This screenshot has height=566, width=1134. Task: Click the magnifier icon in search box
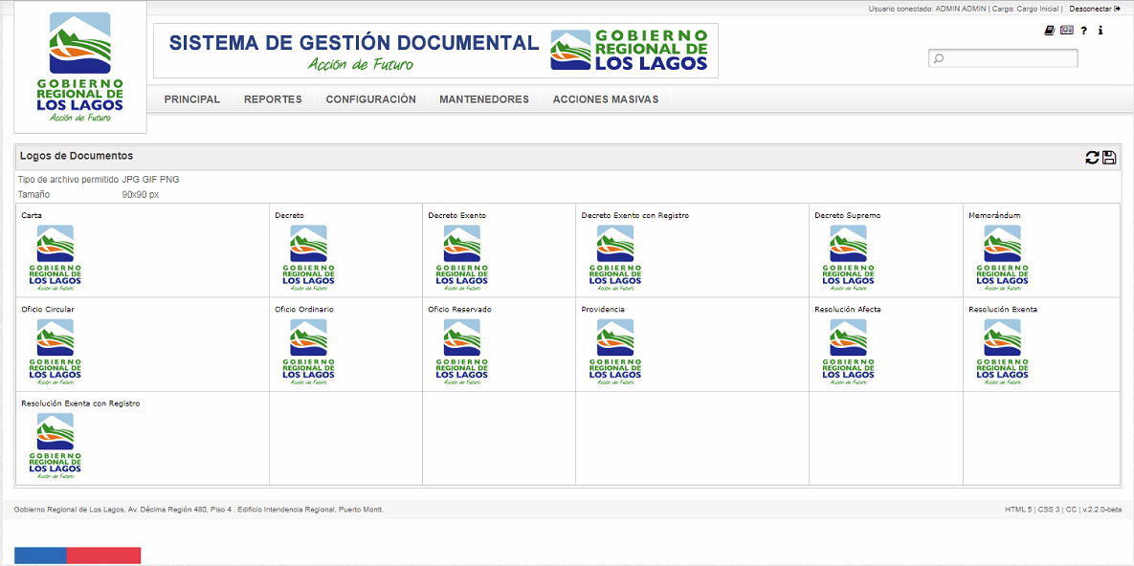click(x=939, y=58)
